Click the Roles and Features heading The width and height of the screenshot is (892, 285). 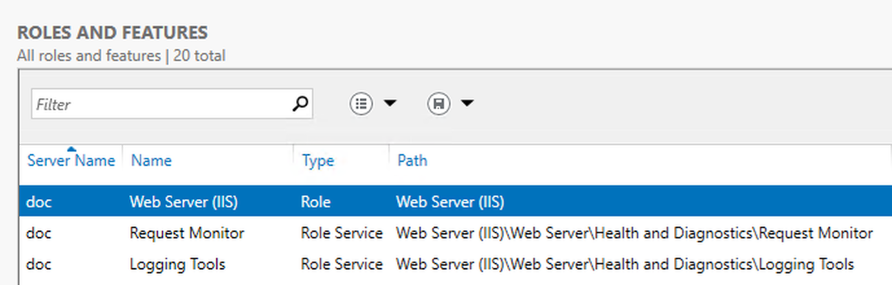(113, 32)
